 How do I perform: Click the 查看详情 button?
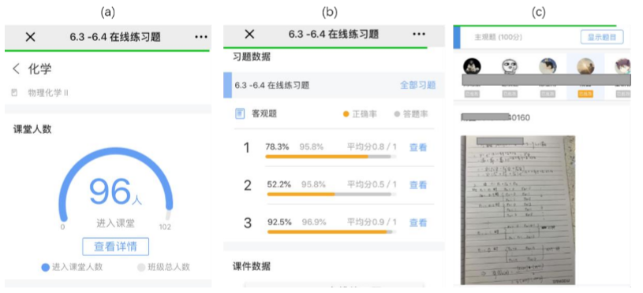[x=116, y=247]
